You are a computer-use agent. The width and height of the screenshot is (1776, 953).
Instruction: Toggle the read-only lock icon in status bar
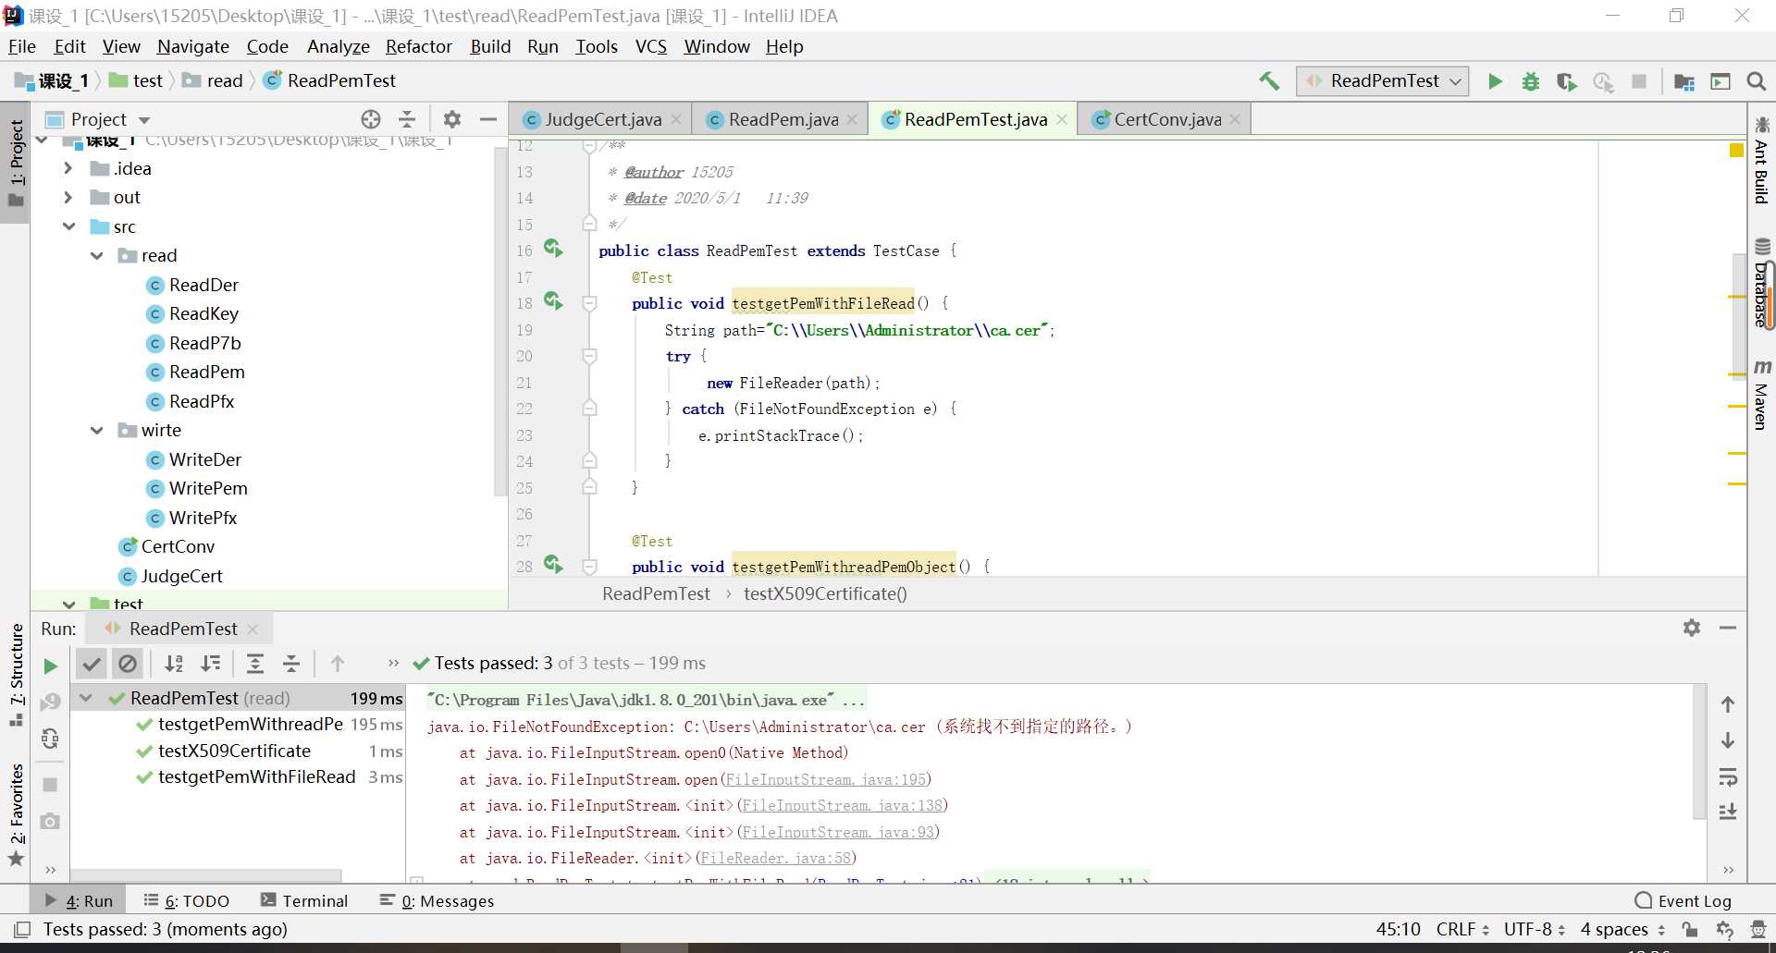click(1690, 929)
